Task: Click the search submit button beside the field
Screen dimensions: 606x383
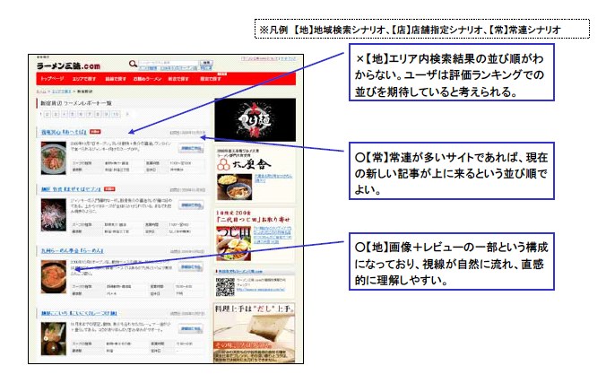Action: tap(206, 62)
